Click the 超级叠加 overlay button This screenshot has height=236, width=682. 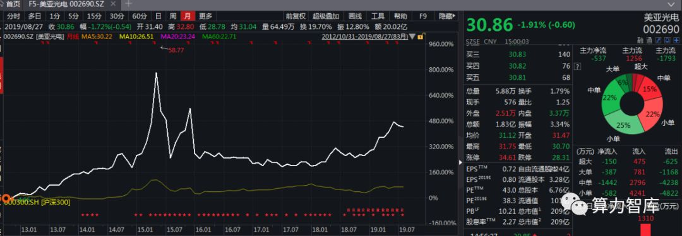point(326,16)
